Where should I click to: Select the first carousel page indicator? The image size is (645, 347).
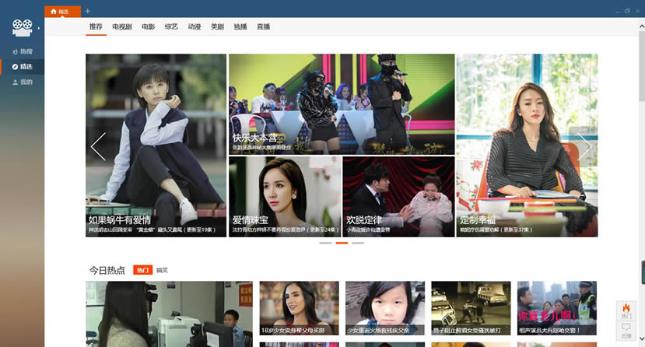(325, 243)
